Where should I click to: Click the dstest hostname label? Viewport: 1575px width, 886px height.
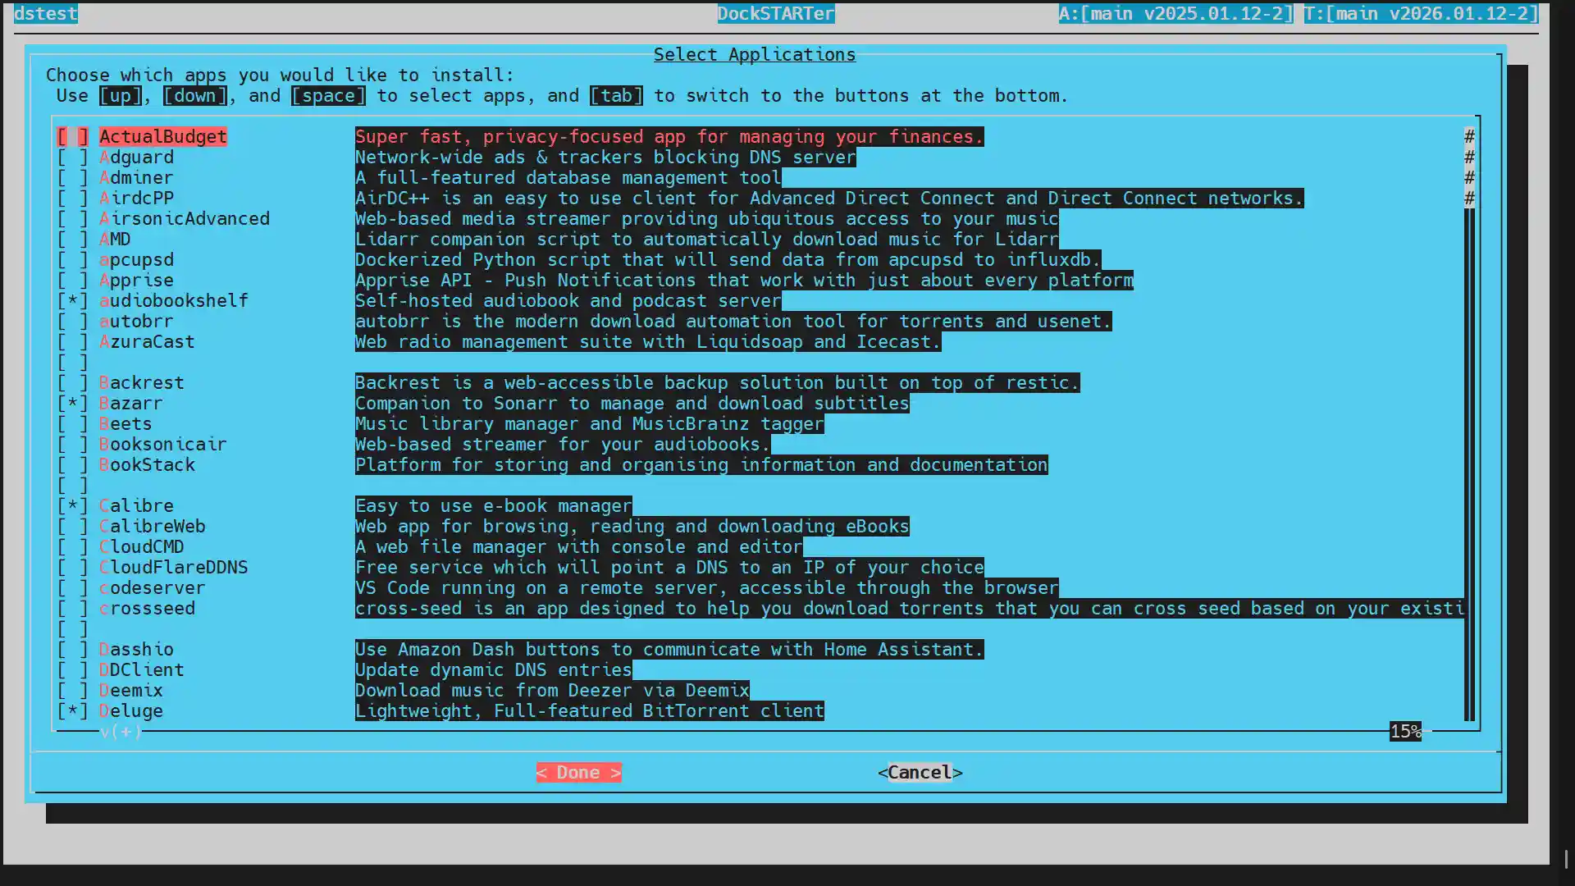pos(46,14)
